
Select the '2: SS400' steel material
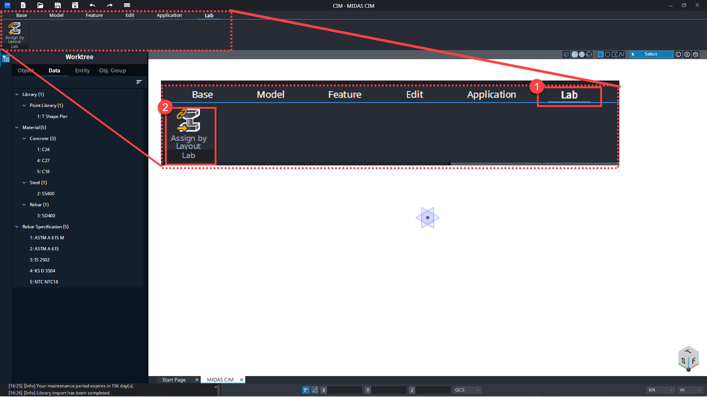click(46, 194)
